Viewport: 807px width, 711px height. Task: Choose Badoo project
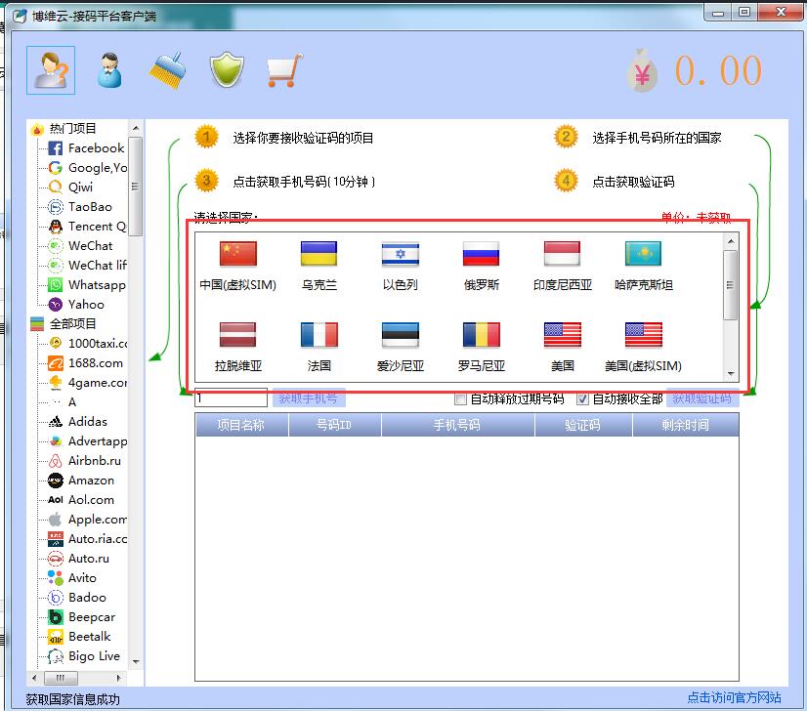click(77, 598)
